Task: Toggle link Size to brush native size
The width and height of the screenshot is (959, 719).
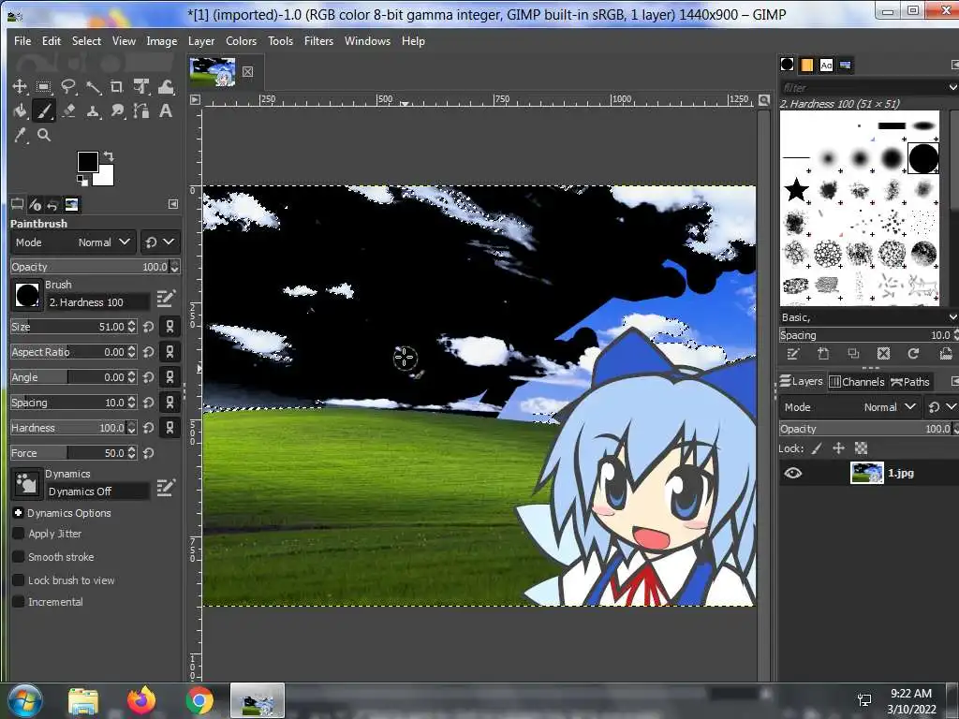Action: pyautogui.click(x=170, y=327)
